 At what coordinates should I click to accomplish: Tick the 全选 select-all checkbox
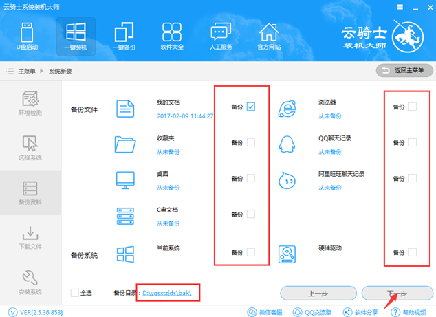click(74, 293)
